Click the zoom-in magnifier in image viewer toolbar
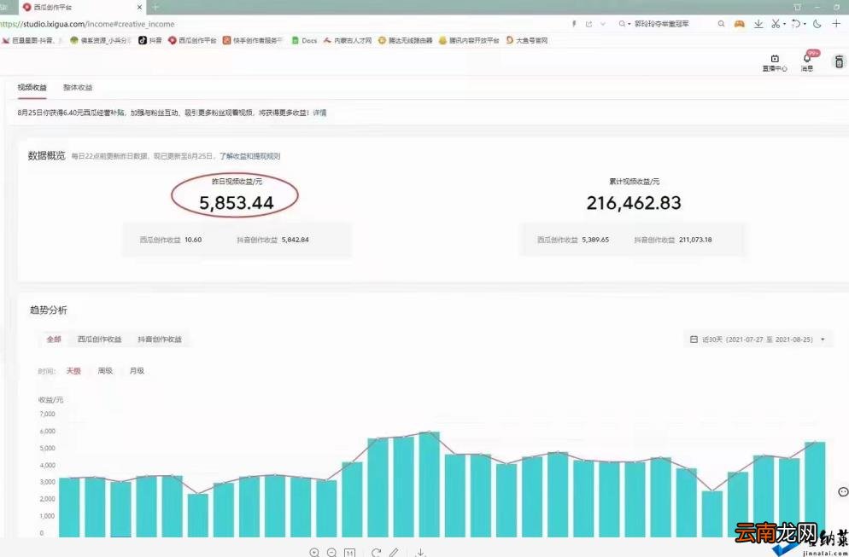This screenshot has height=557, width=849. (314, 553)
